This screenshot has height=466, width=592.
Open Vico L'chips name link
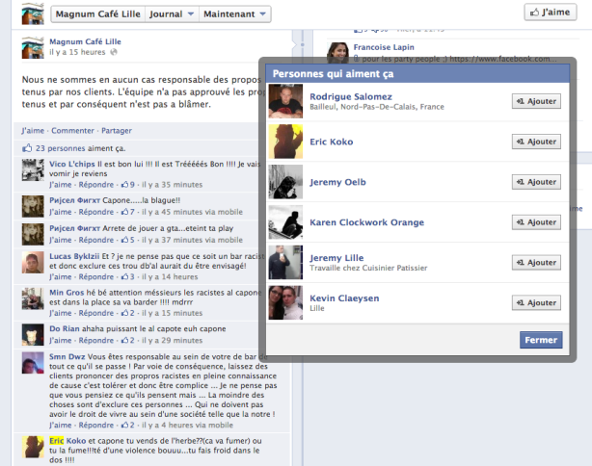coord(71,164)
